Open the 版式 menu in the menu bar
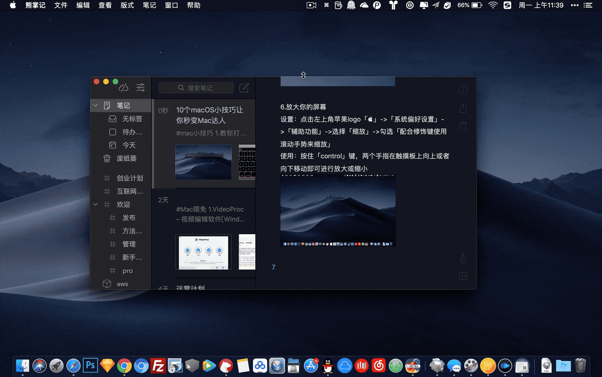The height and width of the screenshot is (377, 602). point(127,5)
